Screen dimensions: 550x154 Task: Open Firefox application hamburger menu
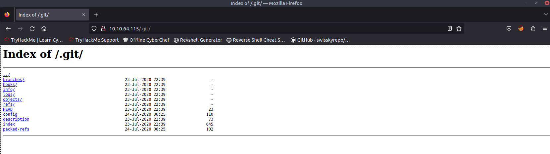tap(545, 29)
